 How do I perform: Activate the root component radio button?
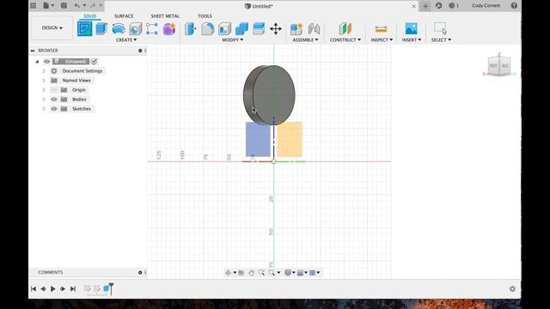[94, 61]
